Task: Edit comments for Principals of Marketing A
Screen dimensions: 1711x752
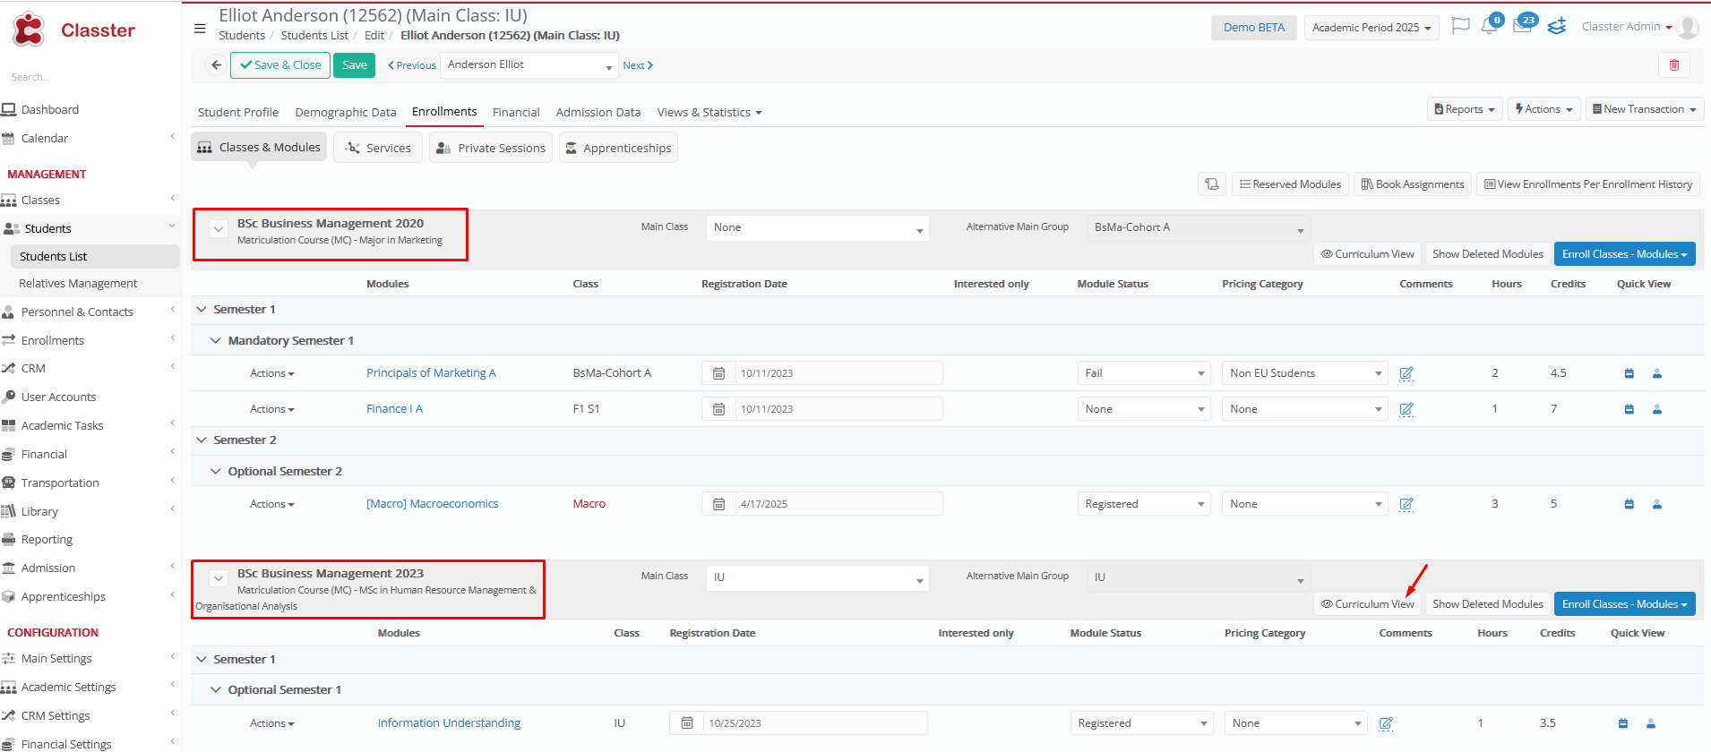Action: 1406,373
